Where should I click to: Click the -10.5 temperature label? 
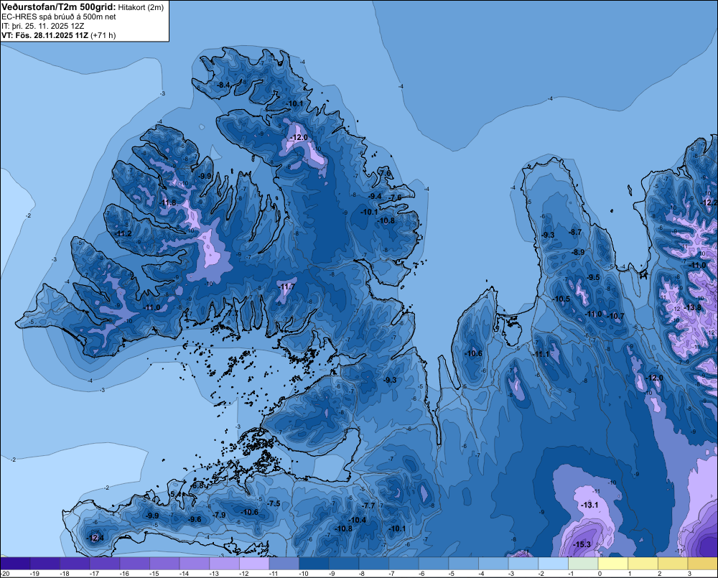[561, 299]
